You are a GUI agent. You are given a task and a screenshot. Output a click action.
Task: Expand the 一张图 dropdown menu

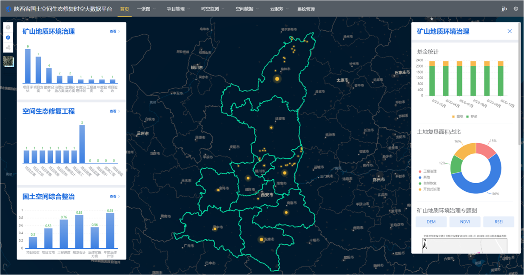click(146, 9)
